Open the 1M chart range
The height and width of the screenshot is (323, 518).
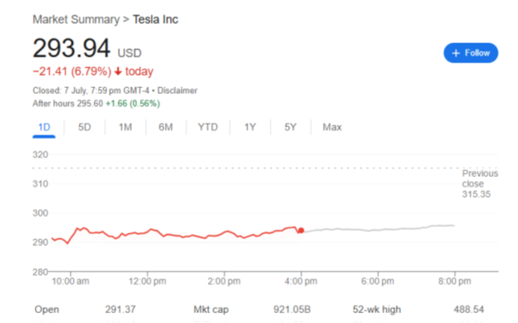coord(125,127)
